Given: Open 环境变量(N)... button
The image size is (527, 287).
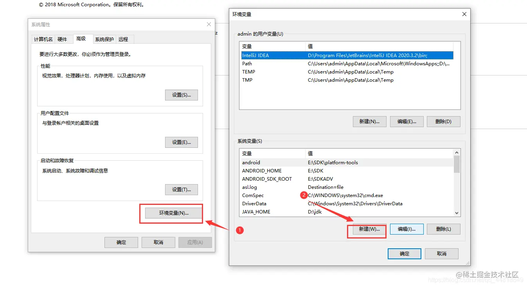Looking at the screenshot, I should 174,213.
